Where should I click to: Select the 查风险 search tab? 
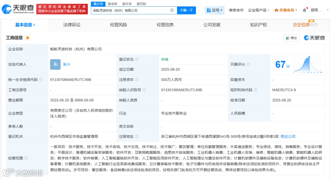pos(141,4)
